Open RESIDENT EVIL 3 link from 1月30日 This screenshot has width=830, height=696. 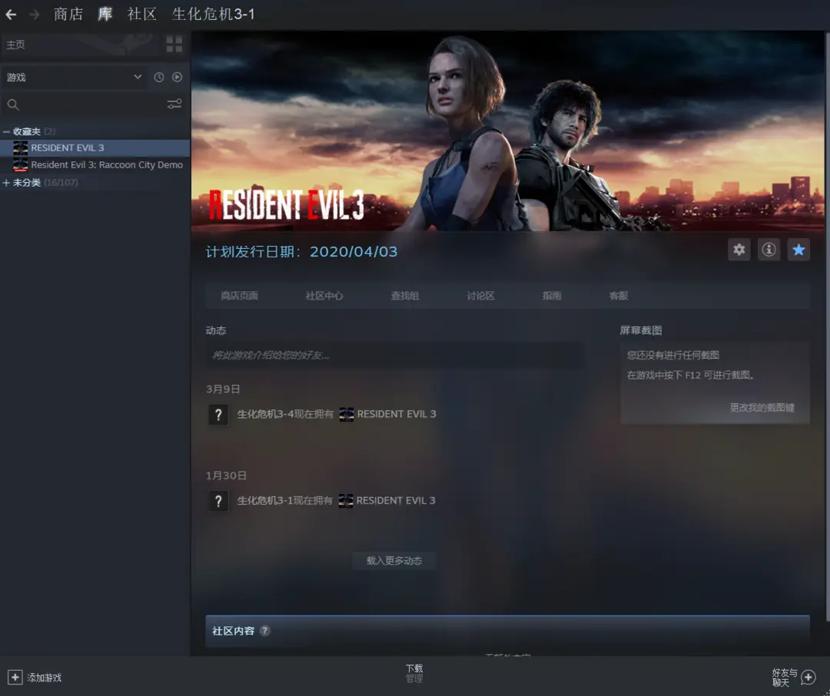click(x=396, y=500)
